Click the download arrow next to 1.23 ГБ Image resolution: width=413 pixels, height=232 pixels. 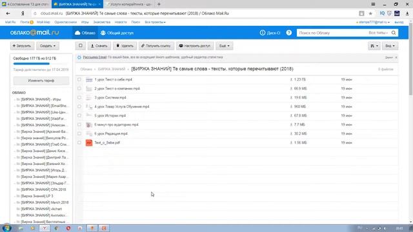pyautogui.click(x=291, y=79)
